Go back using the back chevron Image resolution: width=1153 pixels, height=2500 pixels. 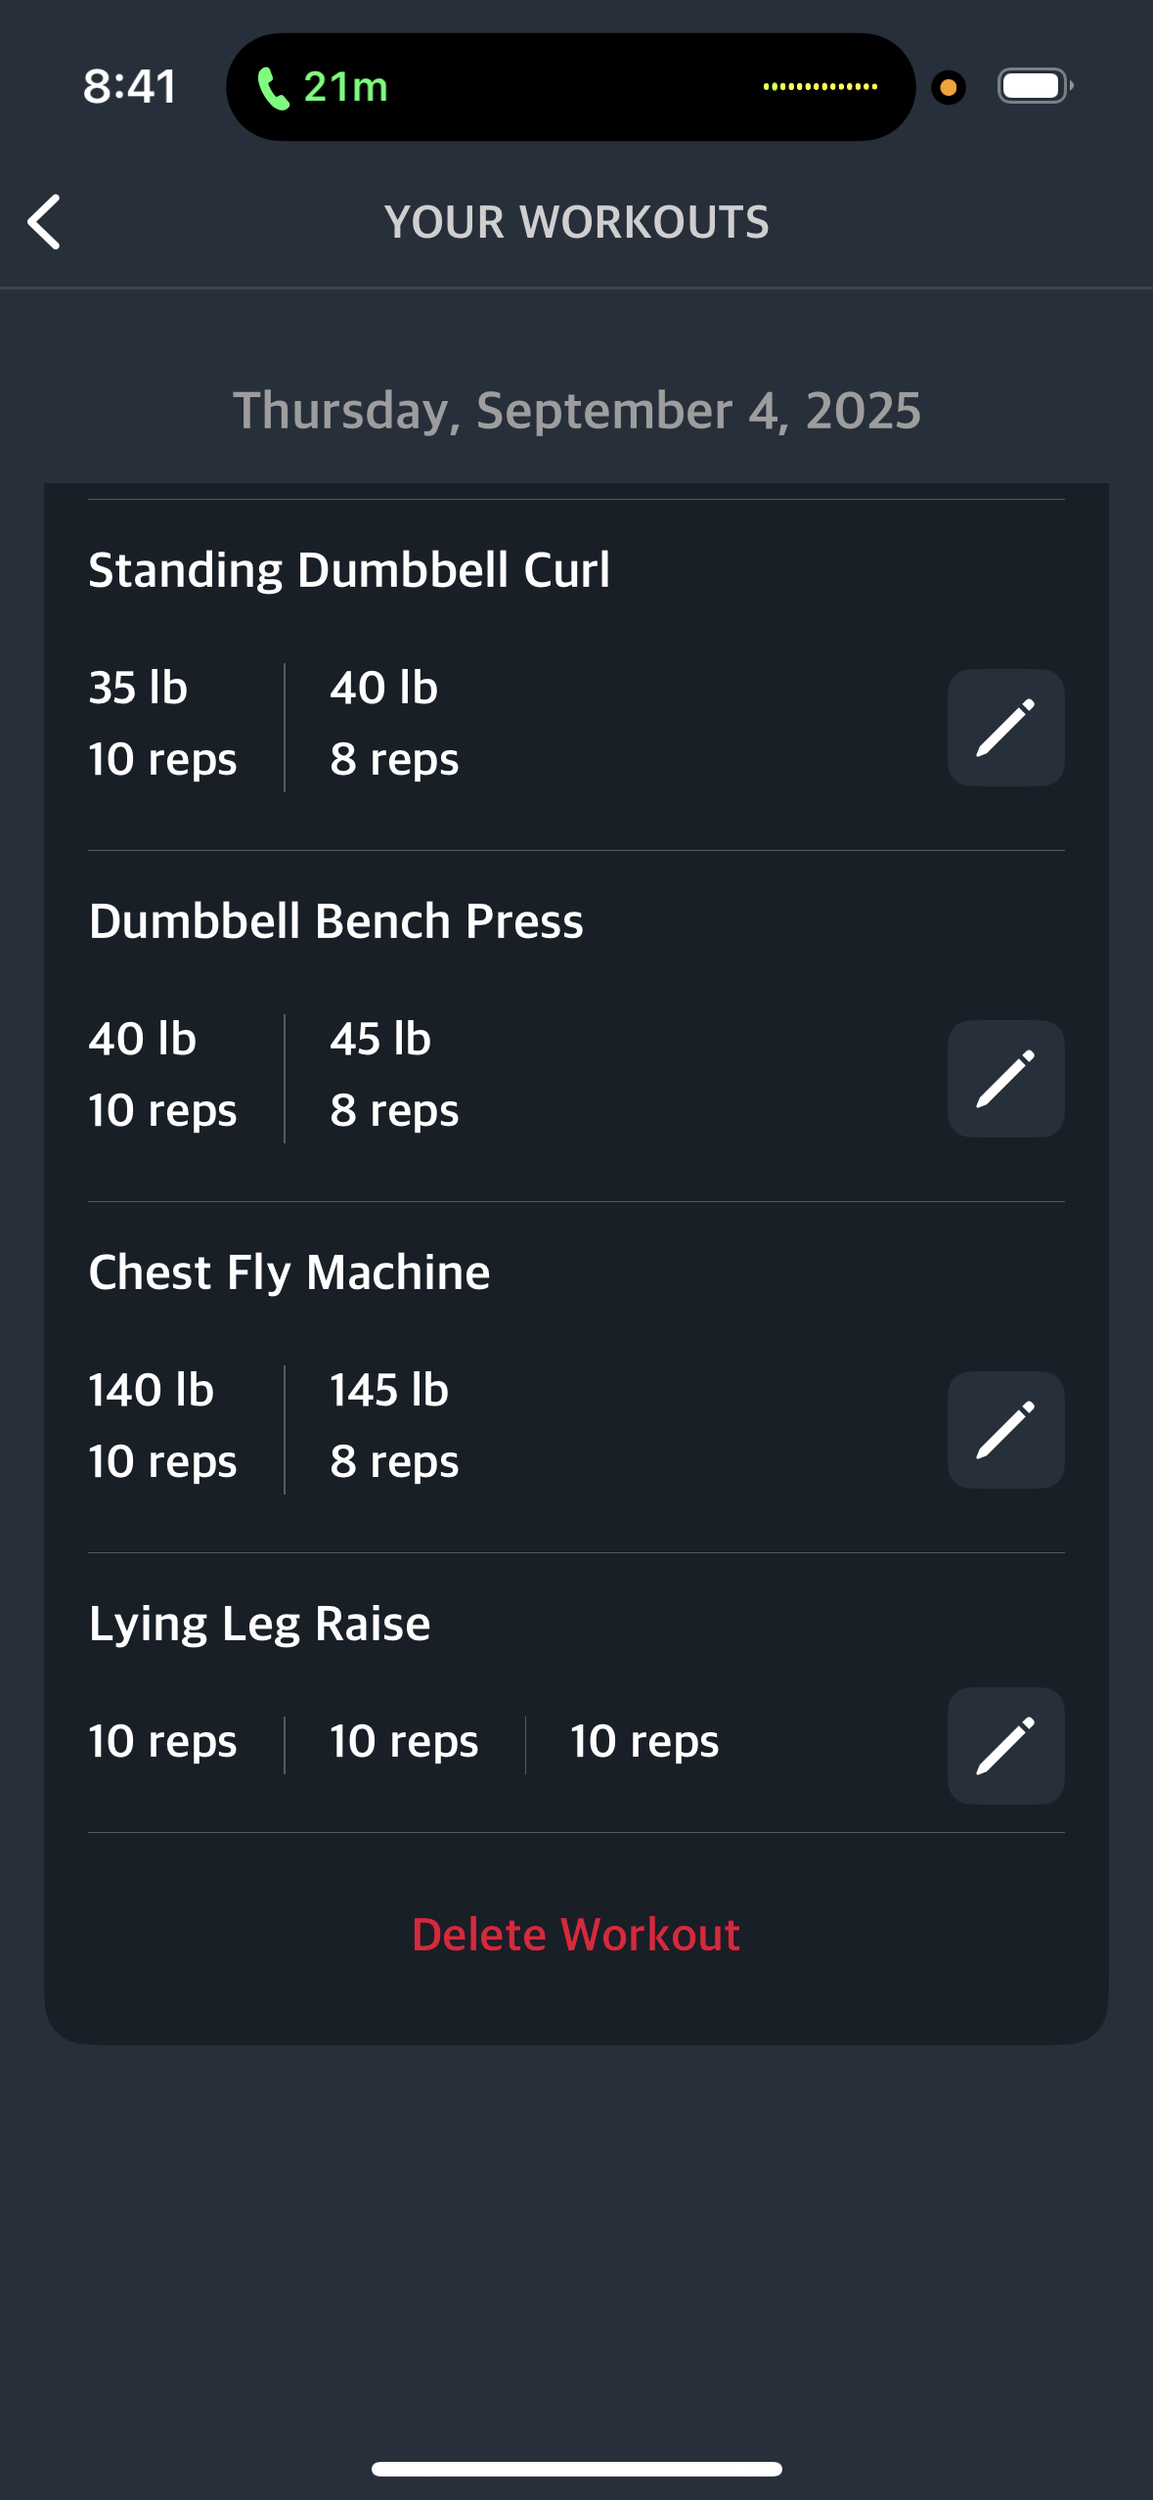pos(44,222)
